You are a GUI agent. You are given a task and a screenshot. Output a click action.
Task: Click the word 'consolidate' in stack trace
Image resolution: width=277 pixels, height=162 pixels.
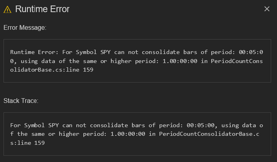pos(109,125)
